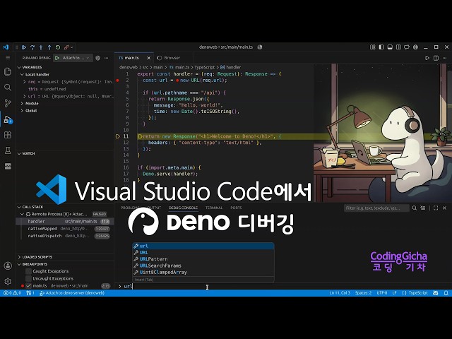Screen dimensions: 452x339
Task: Open the Search view in activity bar
Action: click(8, 88)
